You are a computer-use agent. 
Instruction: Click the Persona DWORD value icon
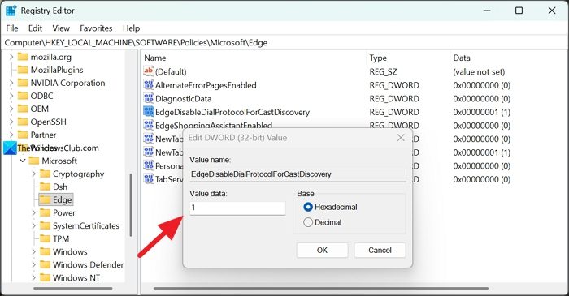click(x=149, y=165)
